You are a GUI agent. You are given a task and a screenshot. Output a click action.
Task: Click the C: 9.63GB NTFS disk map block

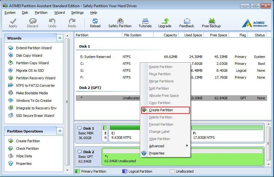tap(124, 133)
